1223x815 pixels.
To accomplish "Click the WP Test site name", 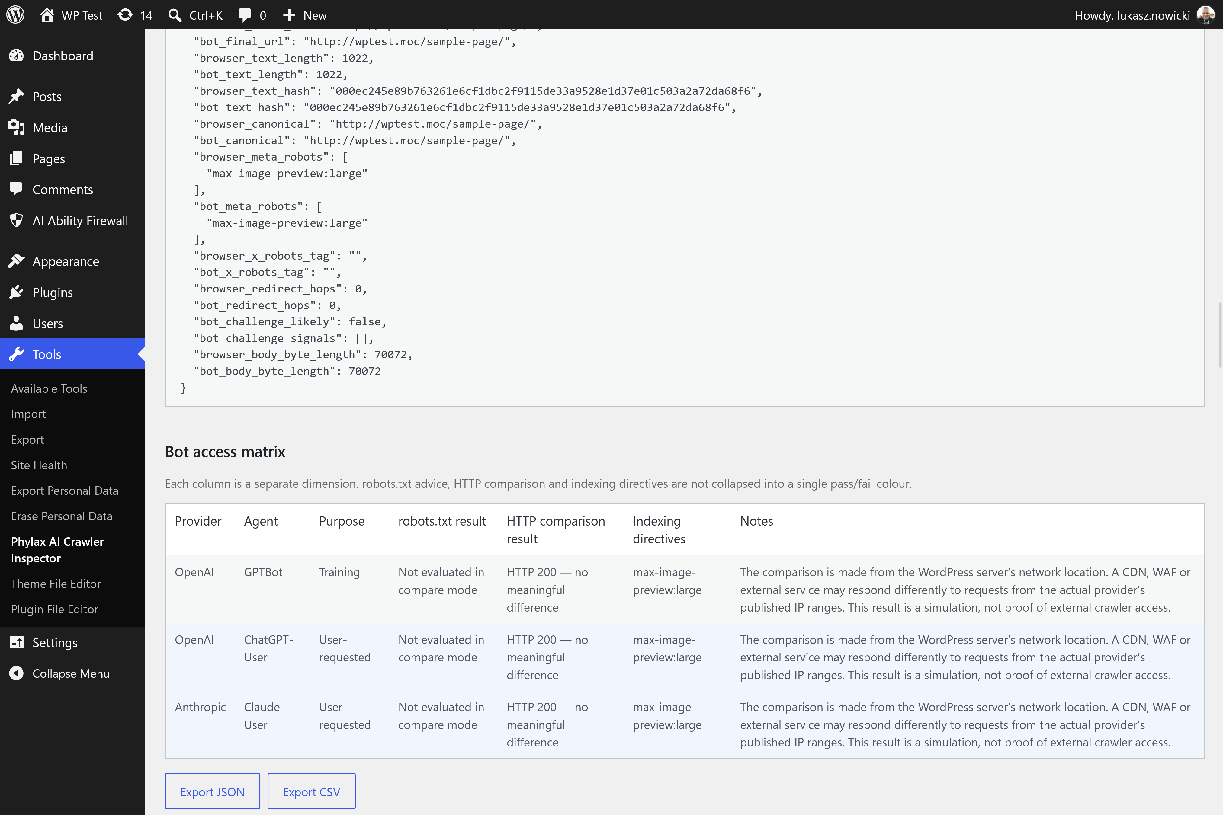I will click(x=82, y=15).
